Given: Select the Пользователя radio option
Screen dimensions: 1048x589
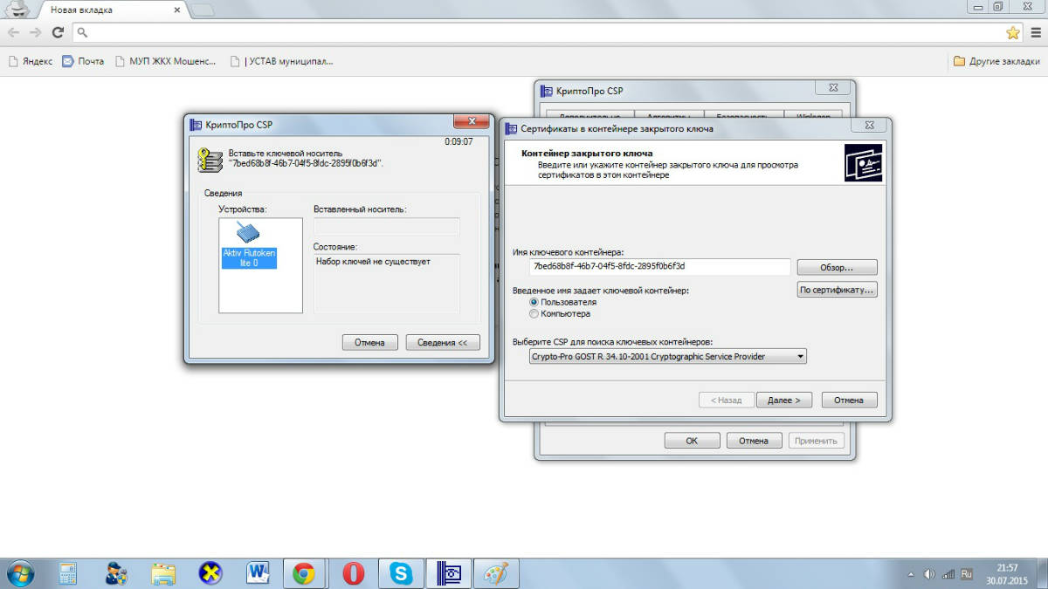Looking at the screenshot, I should pyautogui.click(x=534, y=302).
